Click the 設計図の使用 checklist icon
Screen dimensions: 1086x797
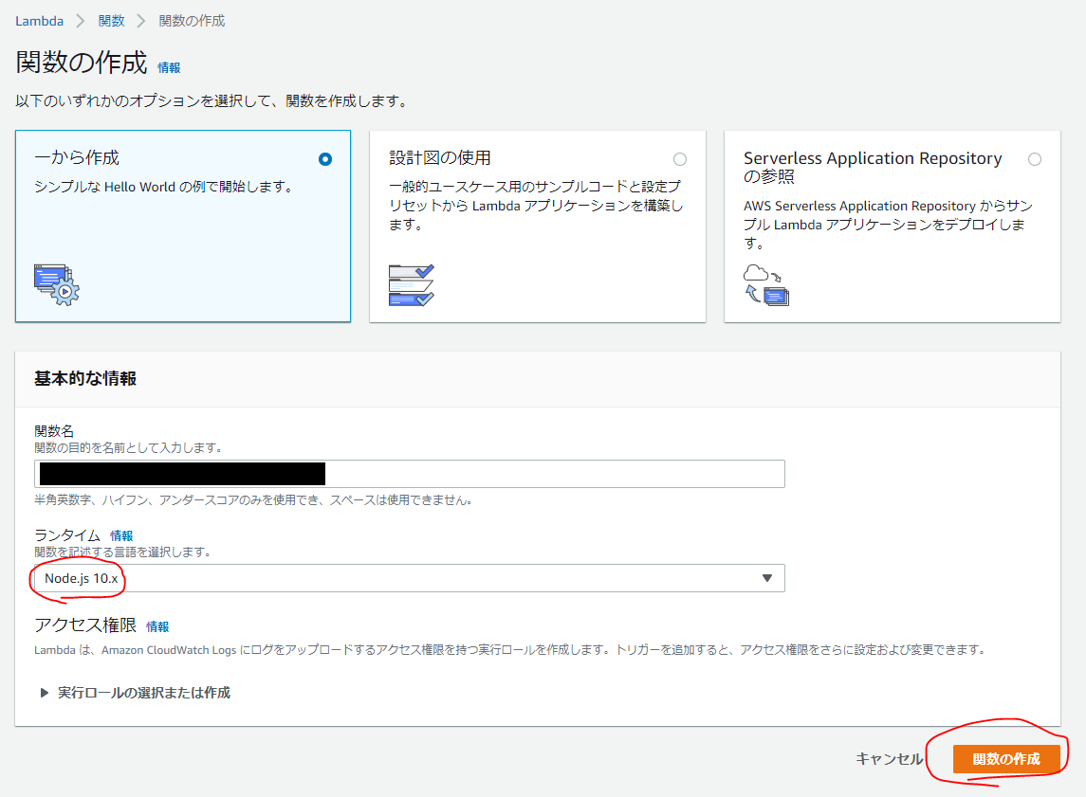pos(412,285)
